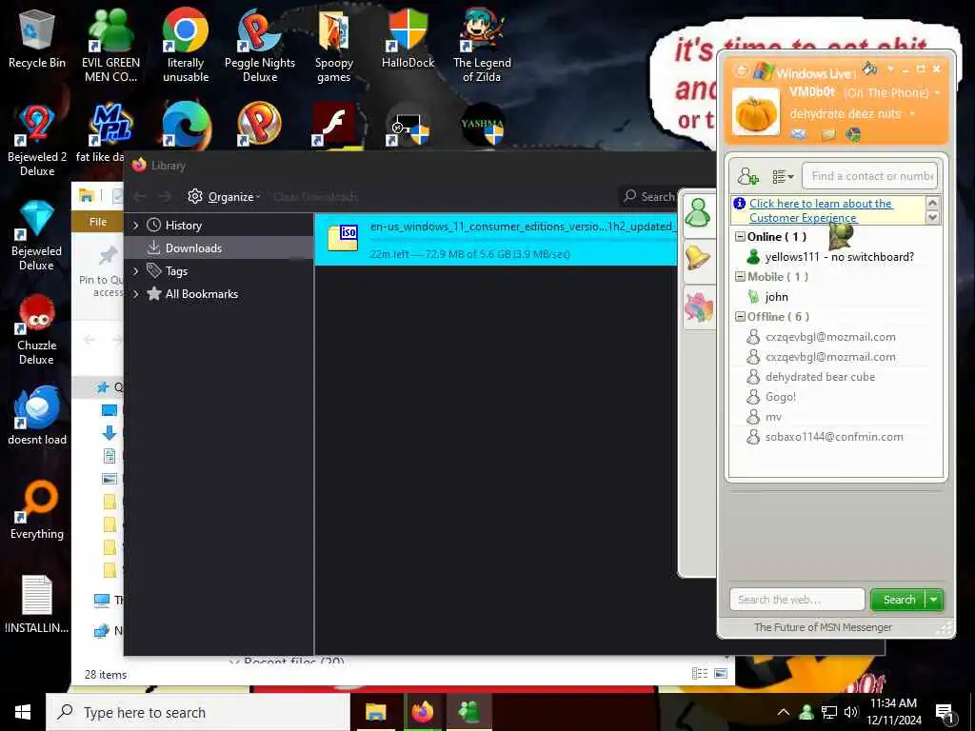This screenshot has width=975, height=731.
Task: Click The Future of MSN Messenger footer text
Action: click(x=823, y=627)
